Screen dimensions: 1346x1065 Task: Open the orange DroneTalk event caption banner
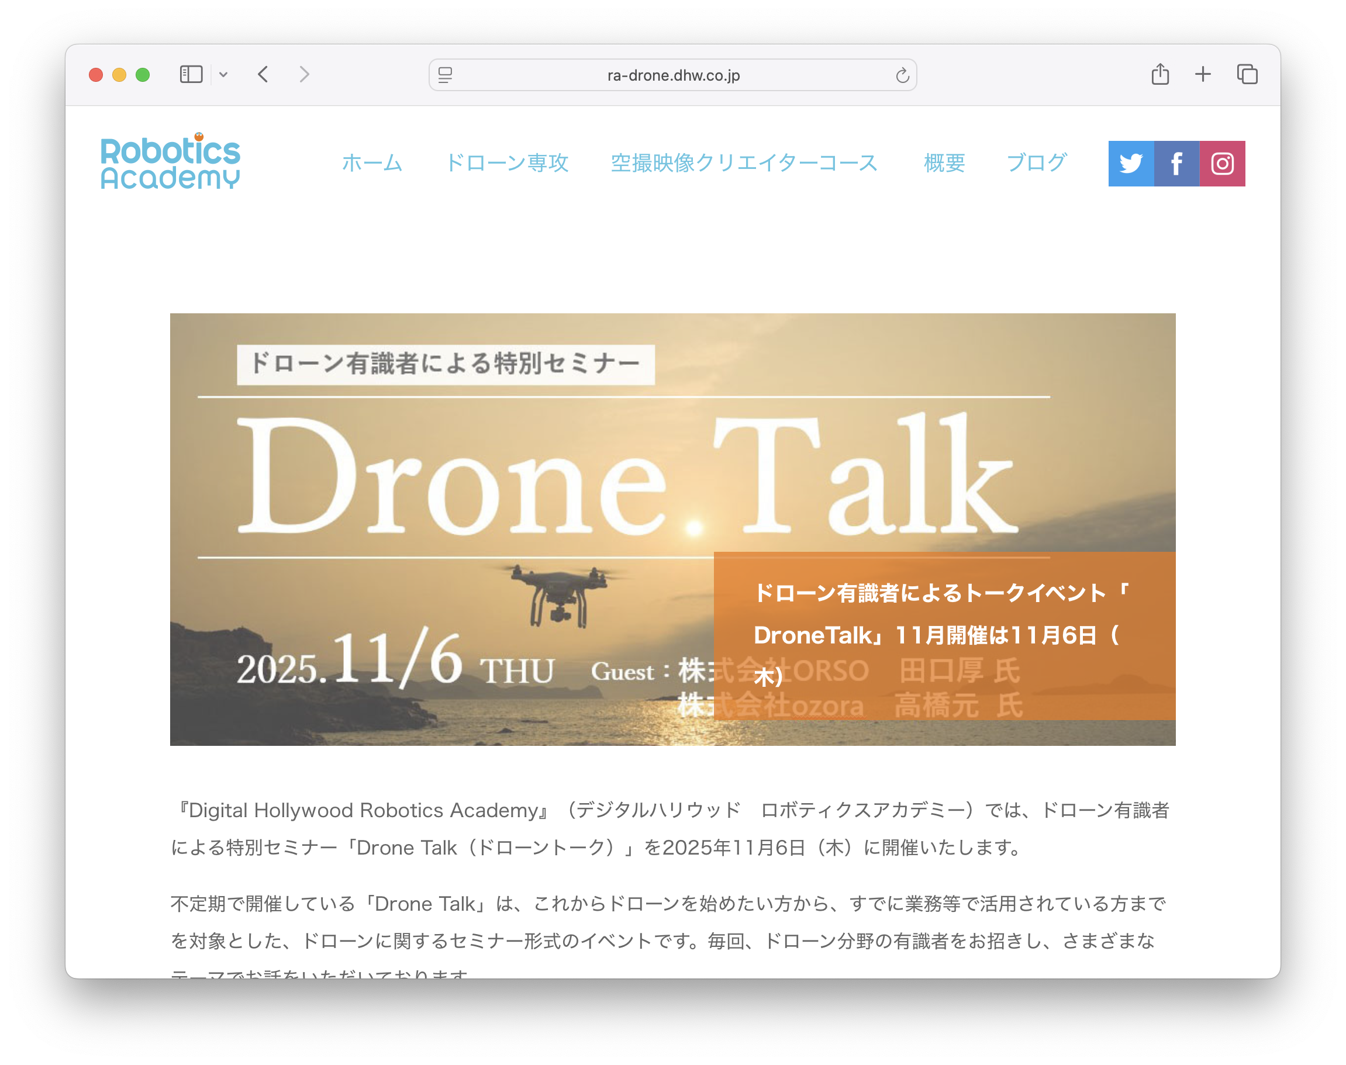(944, 635)
